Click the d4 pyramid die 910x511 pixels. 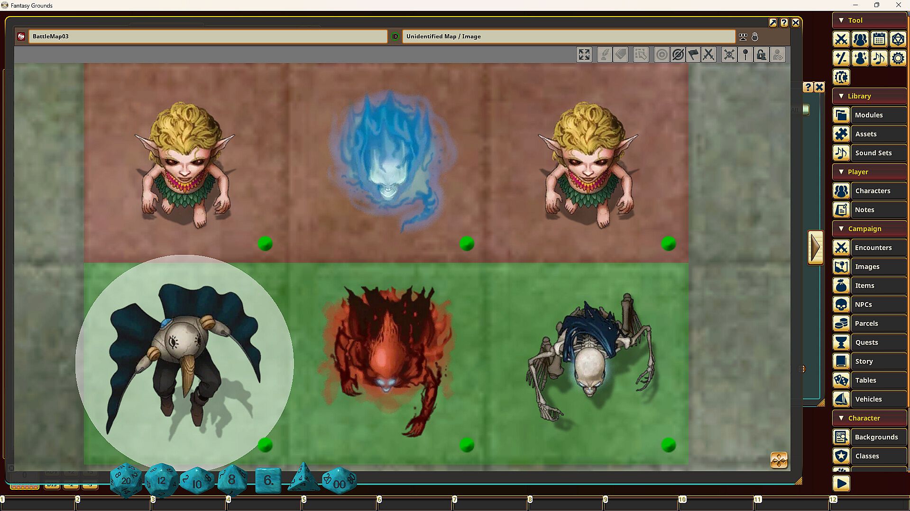(303, 478)
